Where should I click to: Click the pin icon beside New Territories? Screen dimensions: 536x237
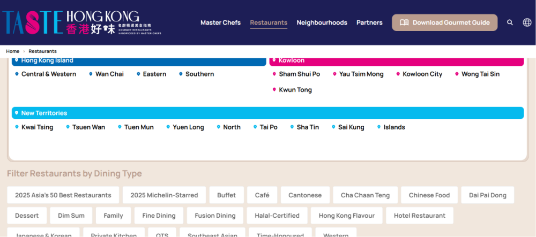17,112
